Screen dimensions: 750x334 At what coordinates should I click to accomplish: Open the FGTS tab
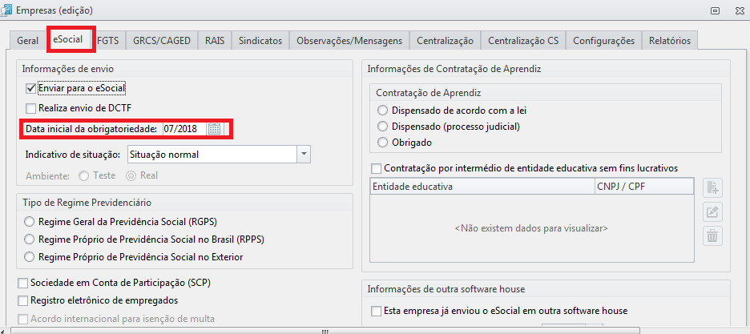[111, 41]
